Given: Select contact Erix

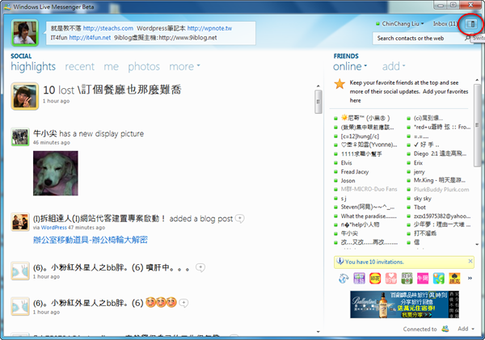Looking at the screenshot, I should 418,162.
